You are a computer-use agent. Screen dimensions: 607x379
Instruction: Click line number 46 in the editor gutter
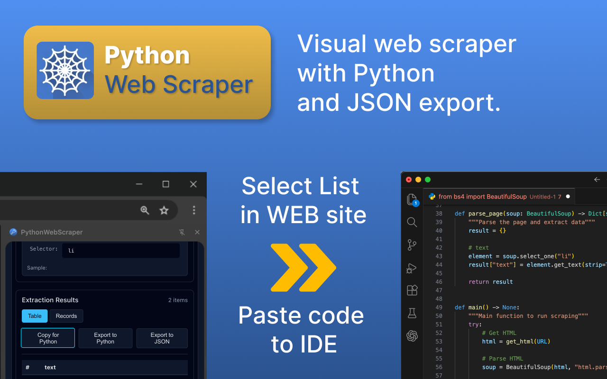pos(439,282)
